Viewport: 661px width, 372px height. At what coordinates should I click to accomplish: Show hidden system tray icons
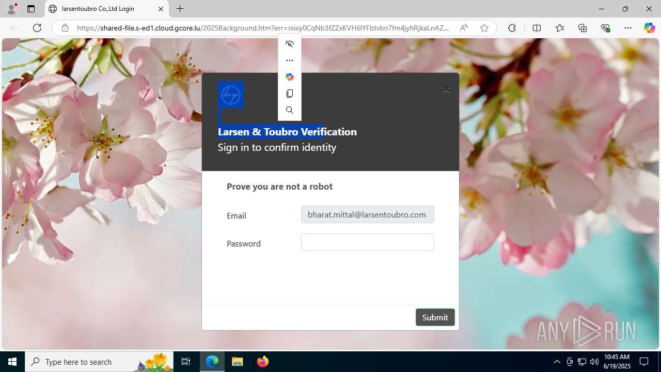click(557, 362)
